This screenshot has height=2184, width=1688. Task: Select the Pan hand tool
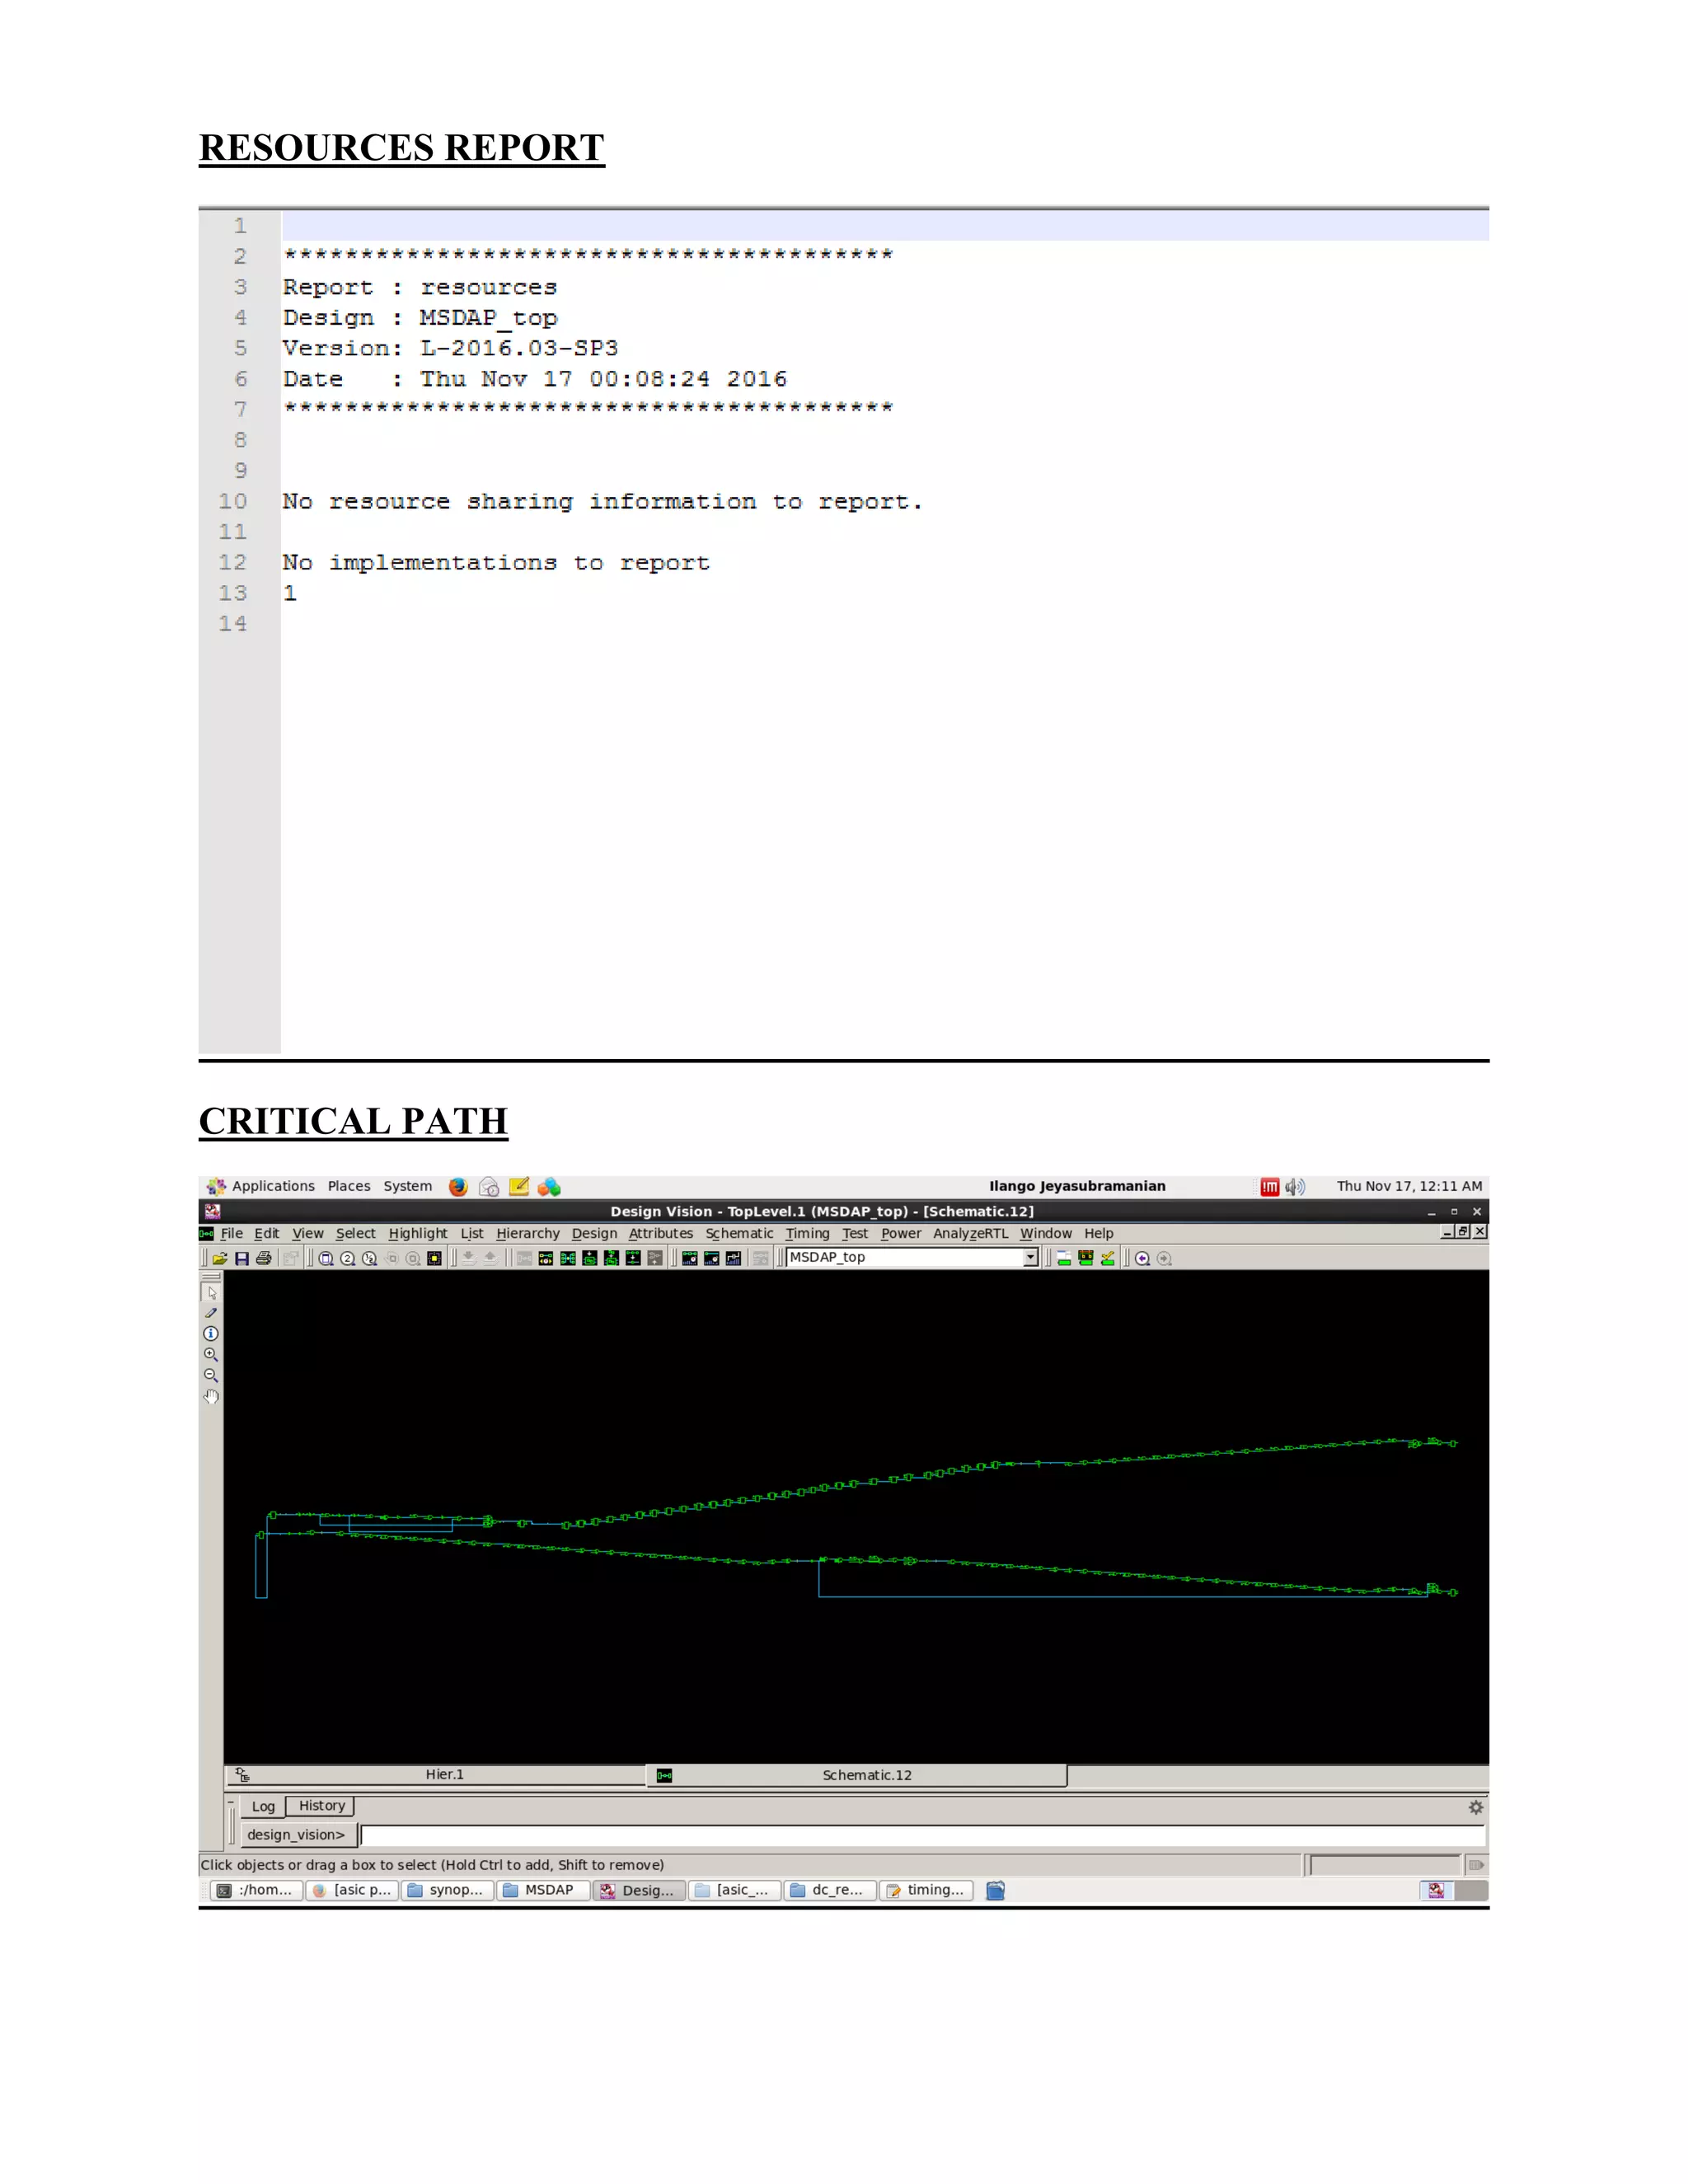point(211,1397)
